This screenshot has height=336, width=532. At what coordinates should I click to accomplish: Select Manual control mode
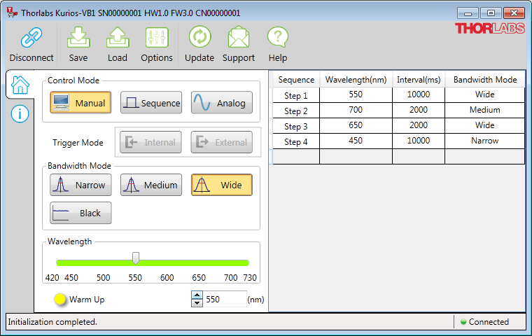(x=80, y=102)
